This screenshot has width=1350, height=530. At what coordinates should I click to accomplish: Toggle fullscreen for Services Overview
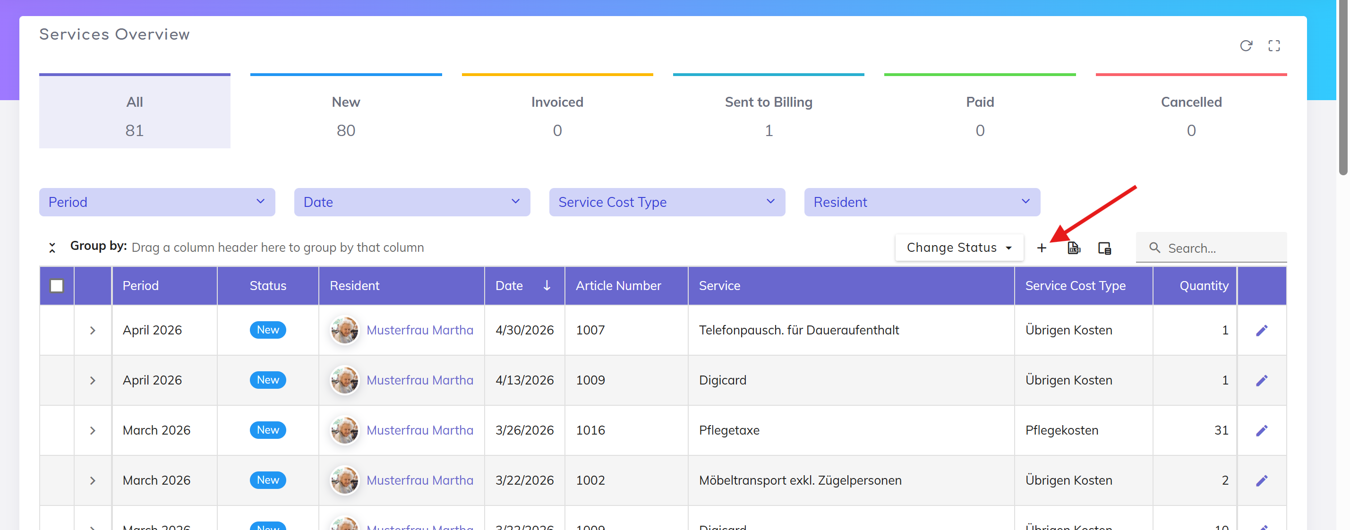[x=1274, y=46]
